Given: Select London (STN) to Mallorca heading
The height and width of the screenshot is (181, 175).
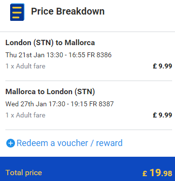Looking at the screenshot, I should (x=50, y=43).
